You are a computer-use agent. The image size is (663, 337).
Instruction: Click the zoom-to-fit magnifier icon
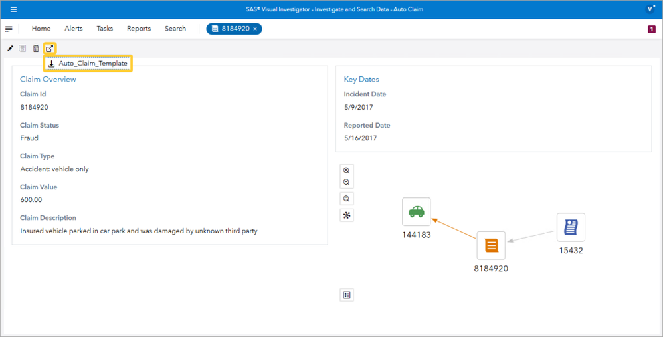click(347, 199)
